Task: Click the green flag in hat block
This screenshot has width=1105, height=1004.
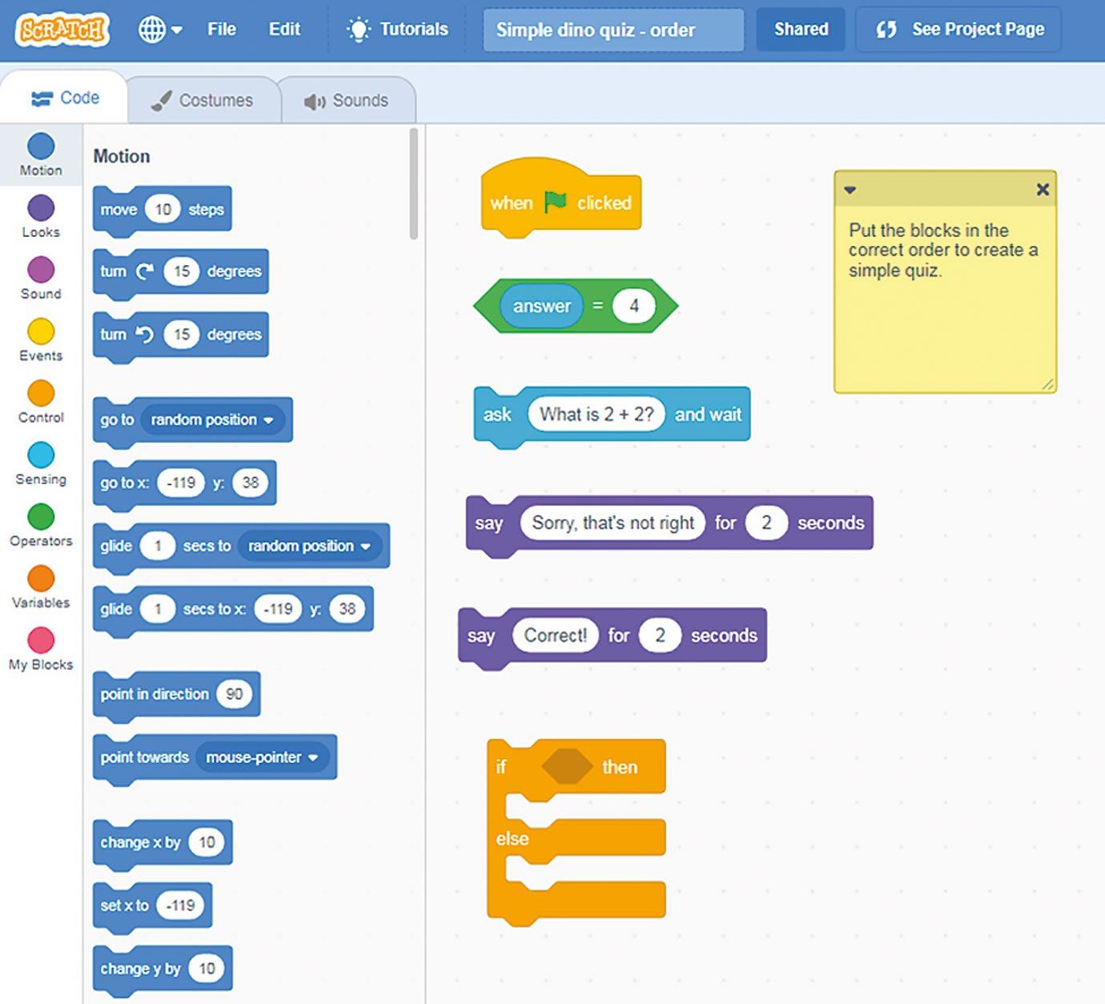Action: point(556,202)
